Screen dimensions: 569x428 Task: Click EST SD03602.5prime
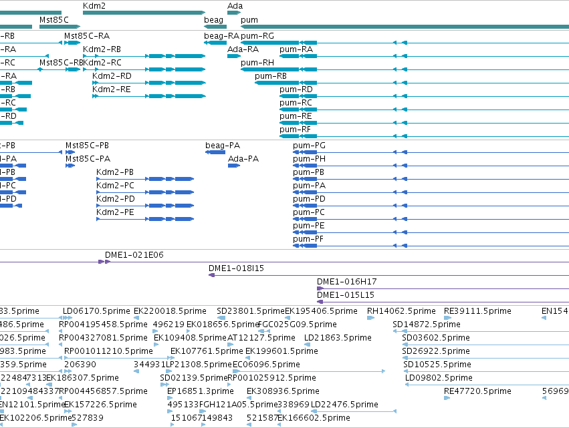point(436,338)
